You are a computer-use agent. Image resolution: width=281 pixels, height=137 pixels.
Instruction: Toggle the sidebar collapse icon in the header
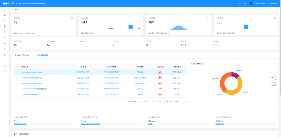[x=13, y=3]
